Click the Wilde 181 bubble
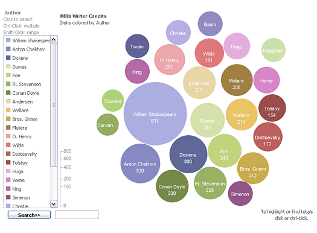Image resolution: width=317 pixels, height=233 pixels. tap(210, 53)
